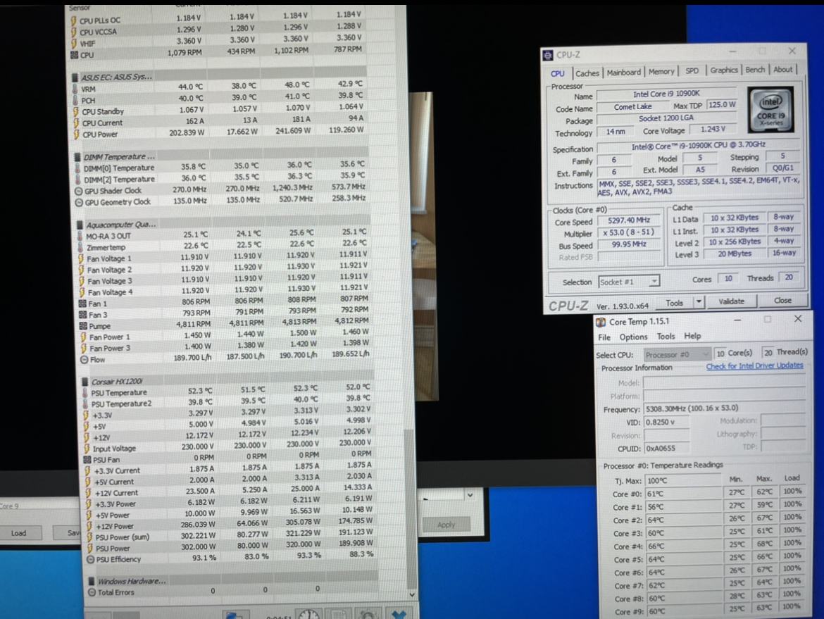Open the Options menu in Core Temp

633,337
